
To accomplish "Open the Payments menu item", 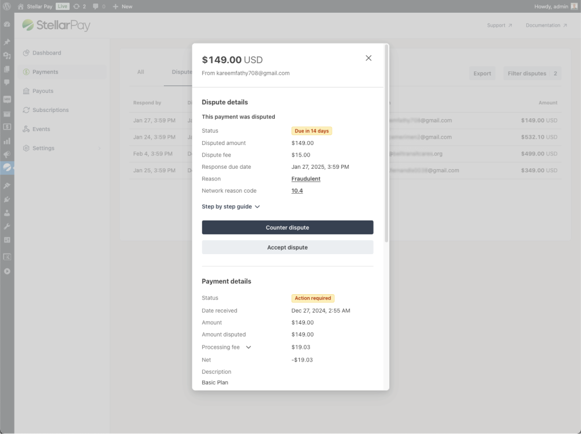I will click(45, 72).
